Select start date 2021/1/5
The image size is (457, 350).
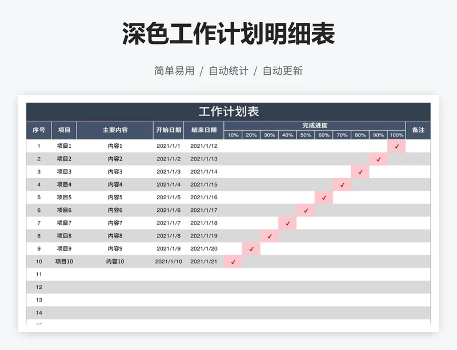[169, 198]
